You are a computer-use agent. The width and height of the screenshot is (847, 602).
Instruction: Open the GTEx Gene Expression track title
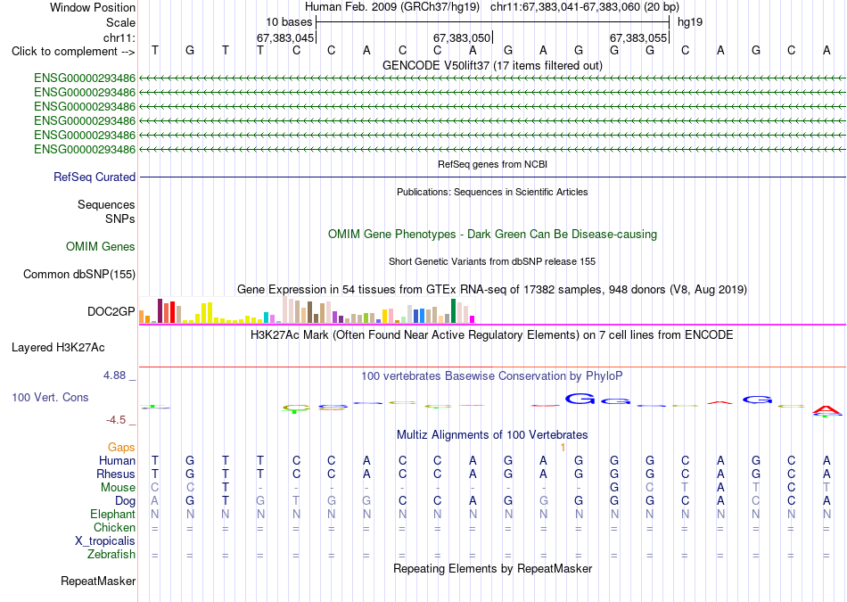tap(492, 290)
